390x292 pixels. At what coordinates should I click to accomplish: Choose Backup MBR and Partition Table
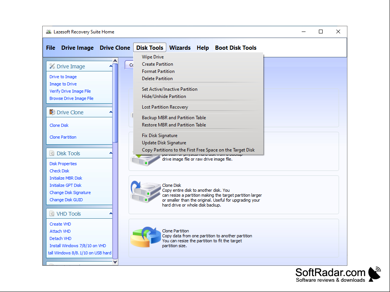[198, 118]
